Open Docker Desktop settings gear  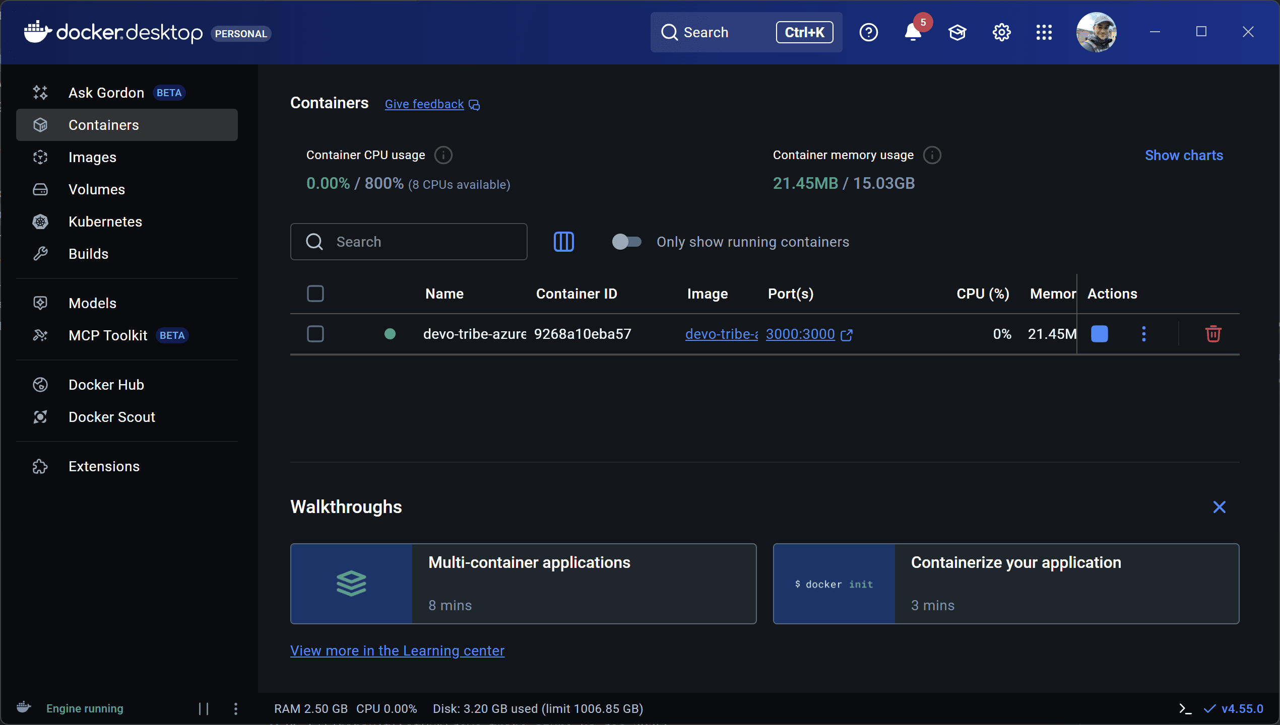(x=1001, y=33)
